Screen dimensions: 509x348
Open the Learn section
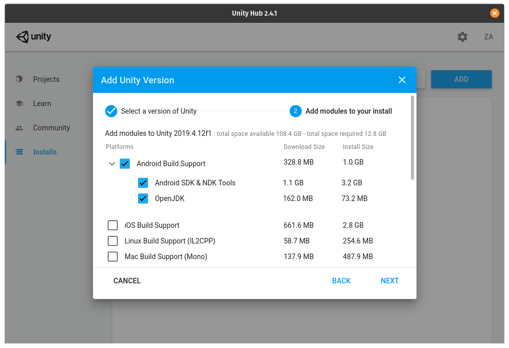point(42,104)
